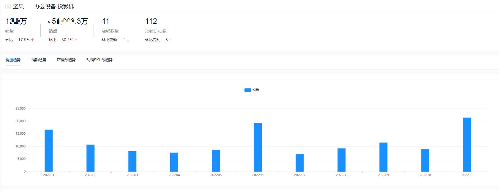Click the tall 202206 sales bar
Image resolution: width=499 pixels, height=192 pixels.
pyautogui.click(x=258, y=147)
